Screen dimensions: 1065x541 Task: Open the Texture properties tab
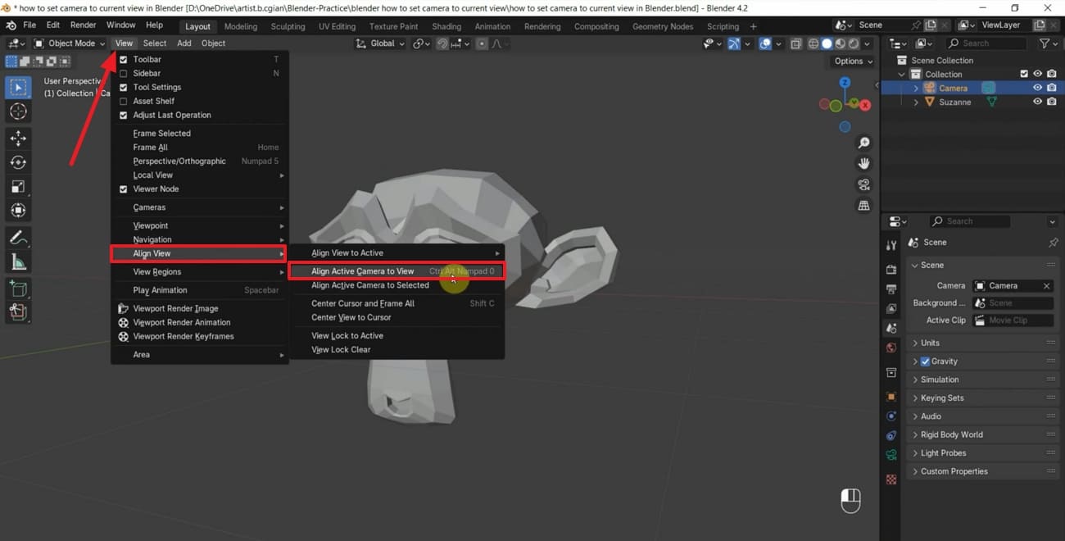[x=891, y=479]
